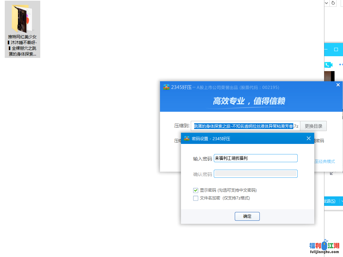343x257 pixels.
Task: Click the refresh arrow icon at top right
Action: tap(333, 3)
